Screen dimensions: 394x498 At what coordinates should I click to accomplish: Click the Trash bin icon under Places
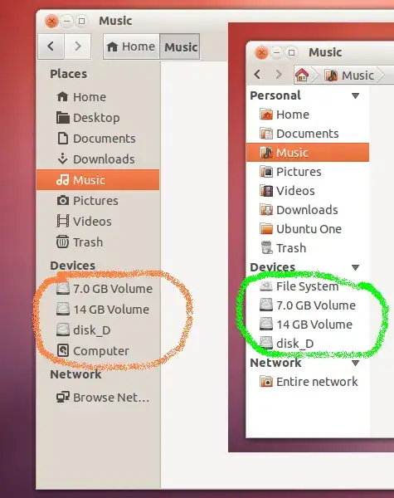point(62,242)
